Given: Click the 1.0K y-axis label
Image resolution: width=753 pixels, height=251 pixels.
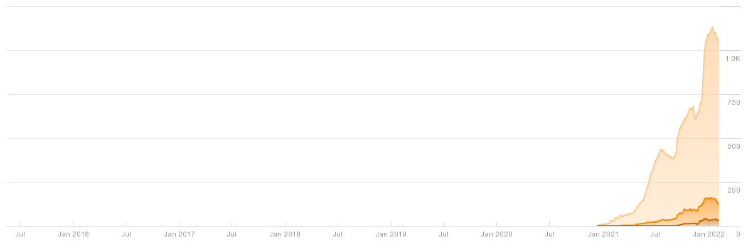Looking at the screenshot, I should (733, 58).
